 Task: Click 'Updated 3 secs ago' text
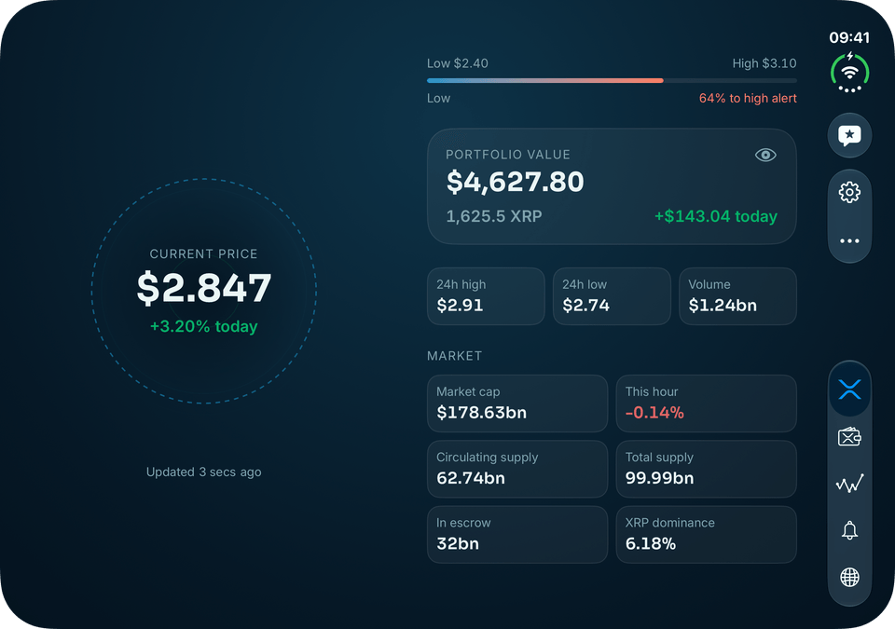pyautogui.click(x=204, y=472)
